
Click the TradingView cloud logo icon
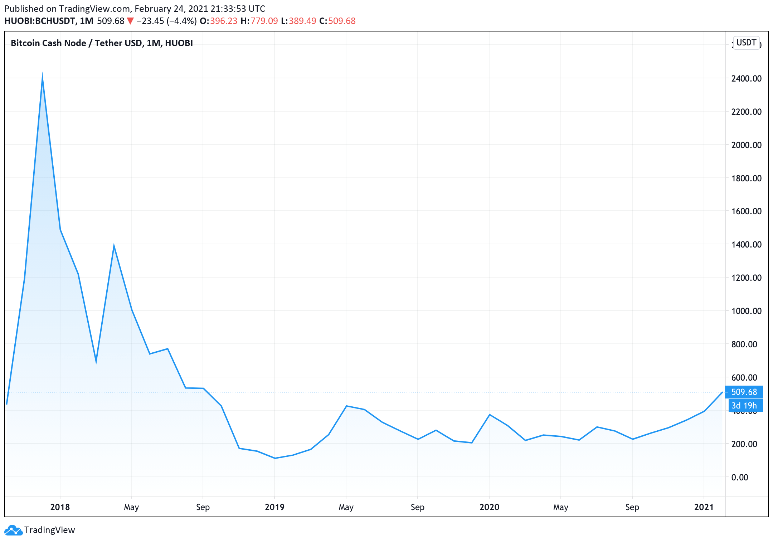click(14, 530)
